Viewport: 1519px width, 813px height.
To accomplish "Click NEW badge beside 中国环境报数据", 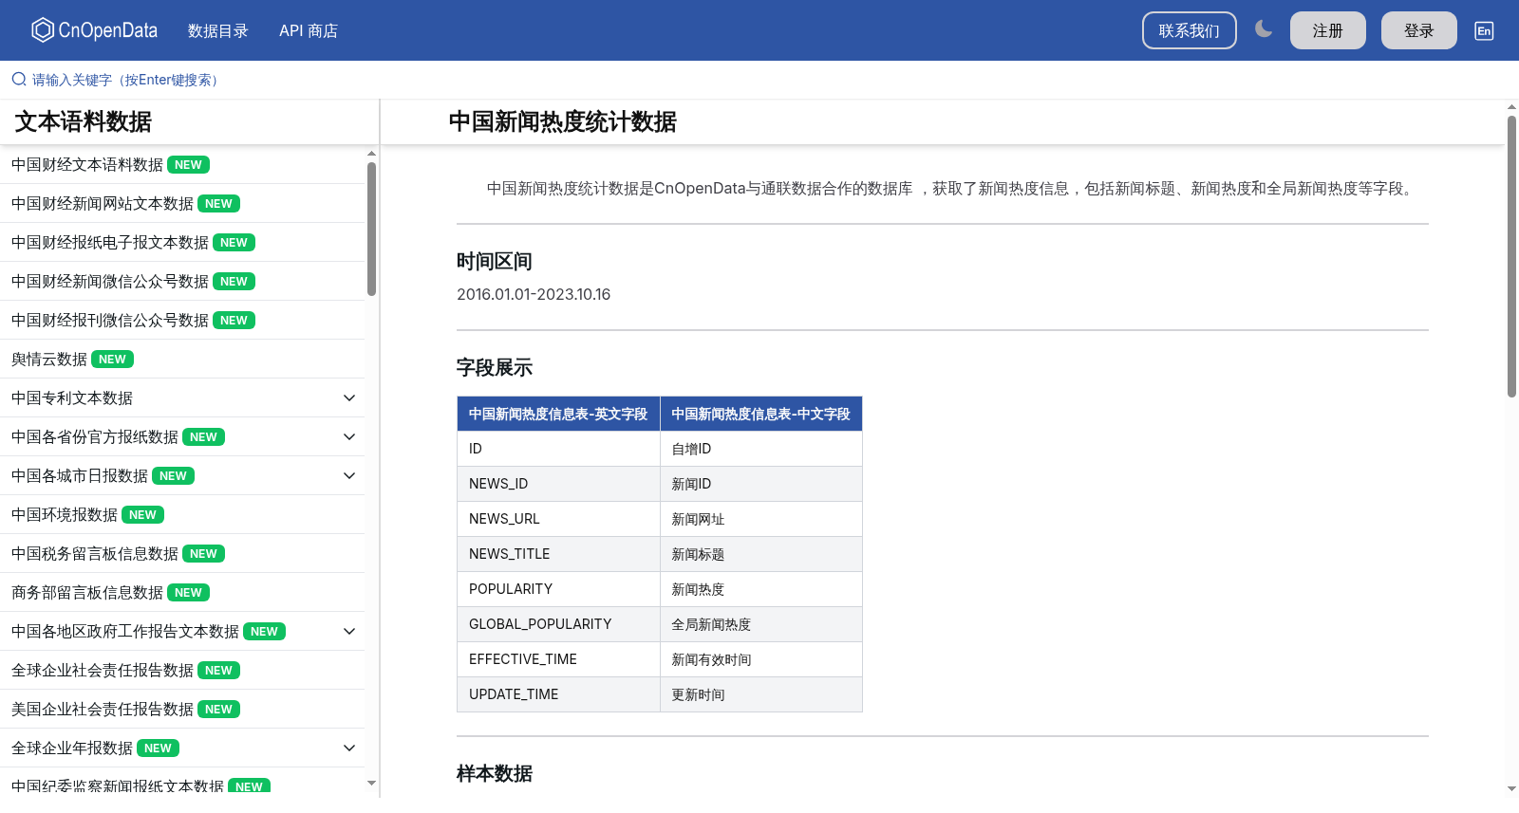I will [142, 515].
